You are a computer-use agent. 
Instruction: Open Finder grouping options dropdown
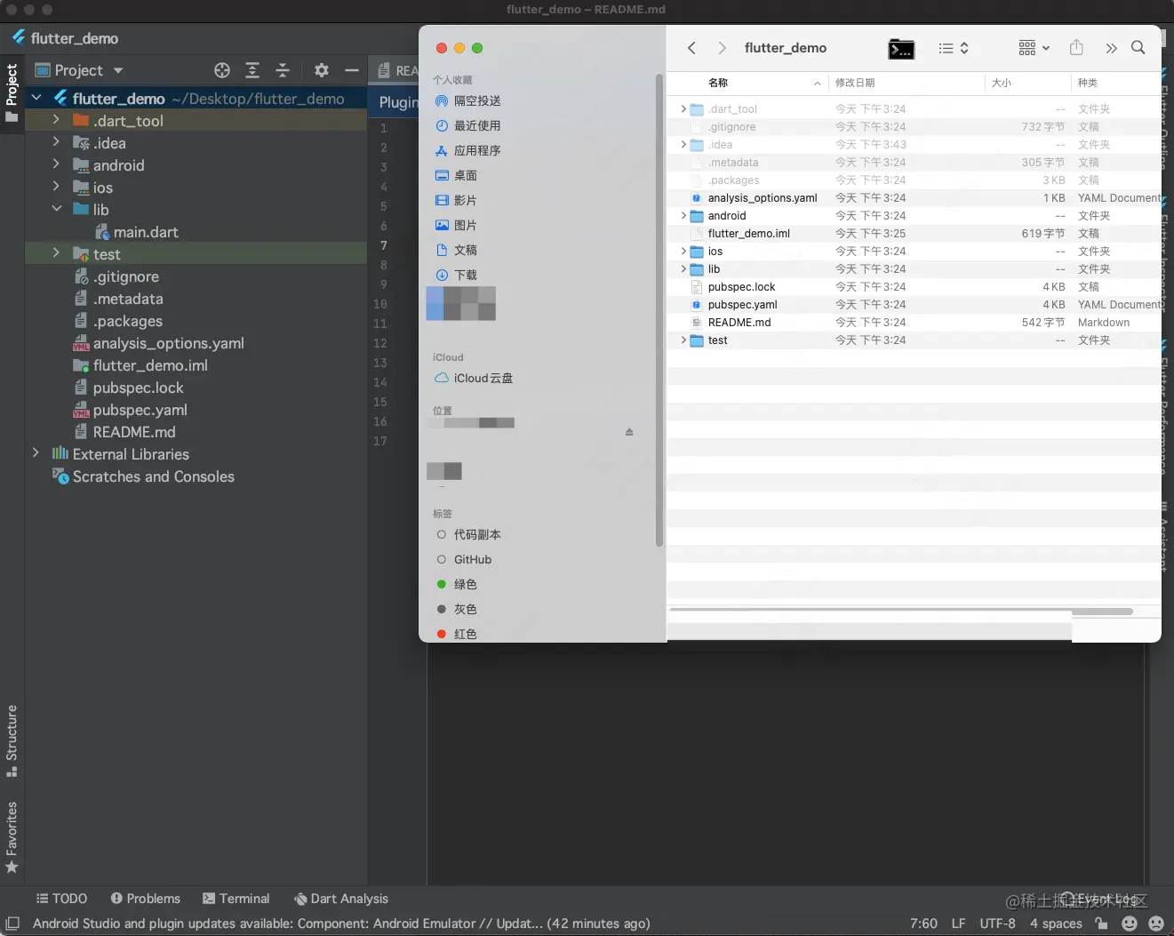click(1034, 48)
